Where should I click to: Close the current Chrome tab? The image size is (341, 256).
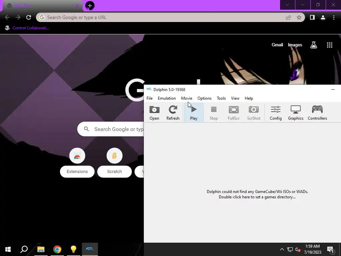pos(77,6)
